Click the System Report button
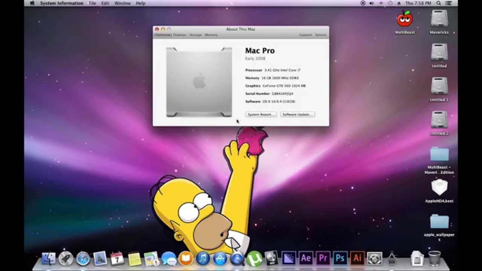 (261, 114)
